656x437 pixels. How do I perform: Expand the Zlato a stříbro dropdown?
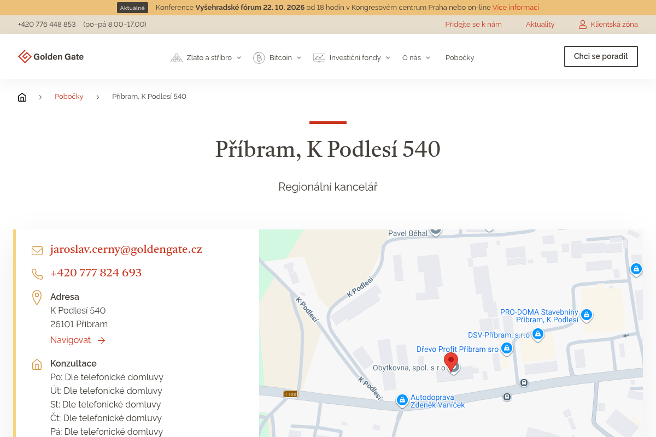pos(206,57)
